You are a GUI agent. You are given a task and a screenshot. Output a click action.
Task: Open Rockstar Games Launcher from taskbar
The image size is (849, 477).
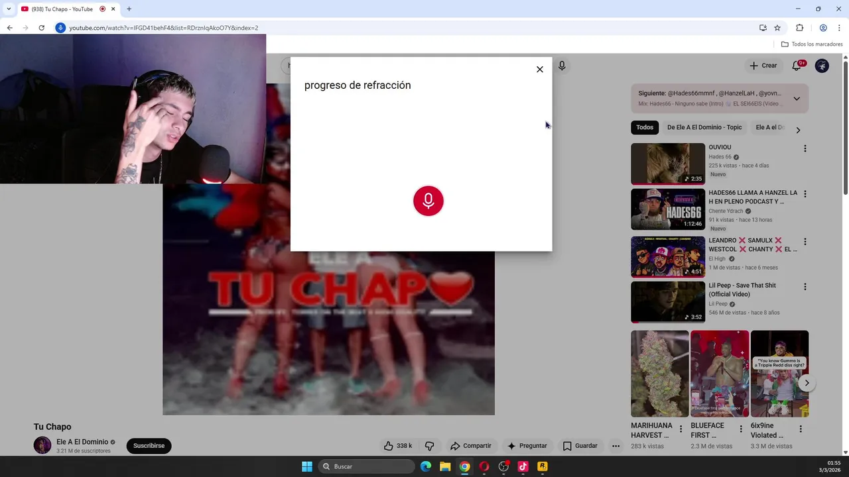point(543,466)
